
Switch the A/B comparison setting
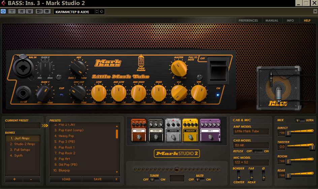tap(39, 11)
